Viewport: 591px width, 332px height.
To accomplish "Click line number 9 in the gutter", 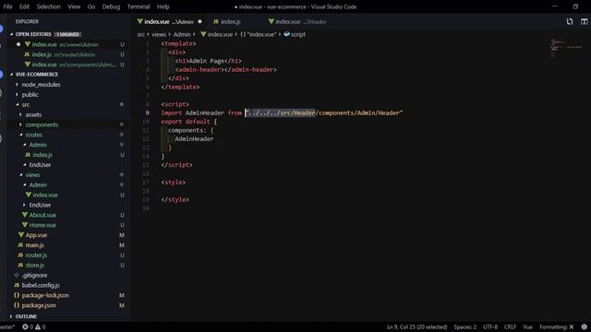I will tap(148, 113).
